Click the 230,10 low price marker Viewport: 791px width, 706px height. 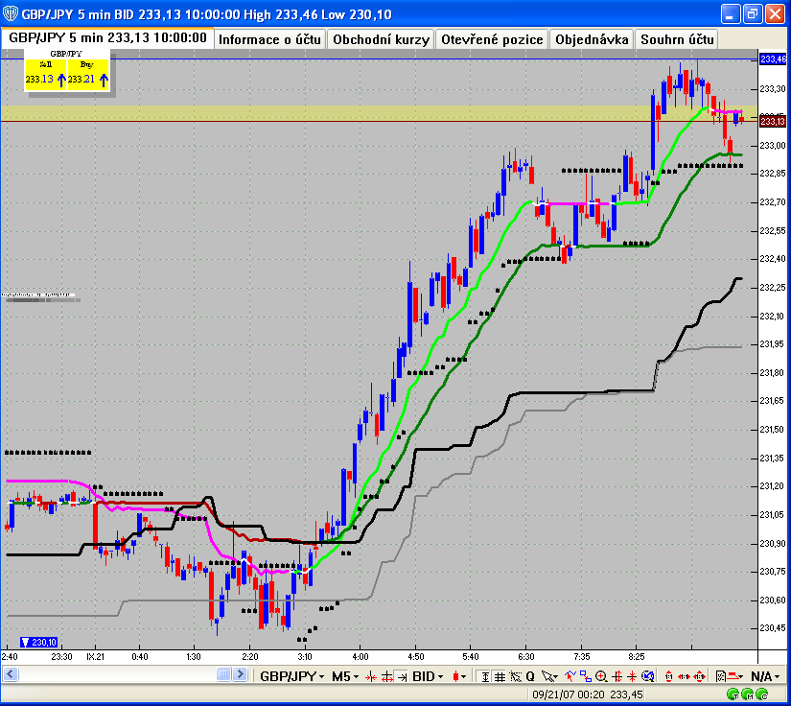pos(39,642)
